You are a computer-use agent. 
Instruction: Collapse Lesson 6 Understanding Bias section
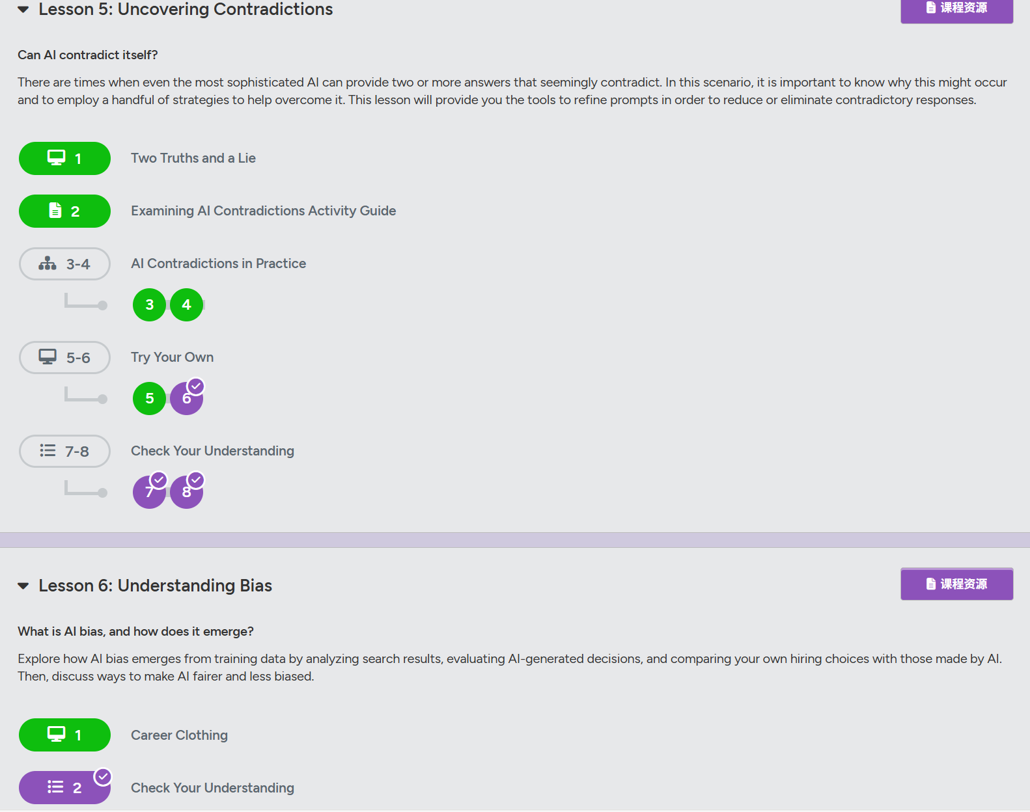coord(23,586)
